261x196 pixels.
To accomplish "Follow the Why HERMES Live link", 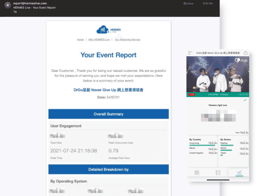I will [99, 40].
